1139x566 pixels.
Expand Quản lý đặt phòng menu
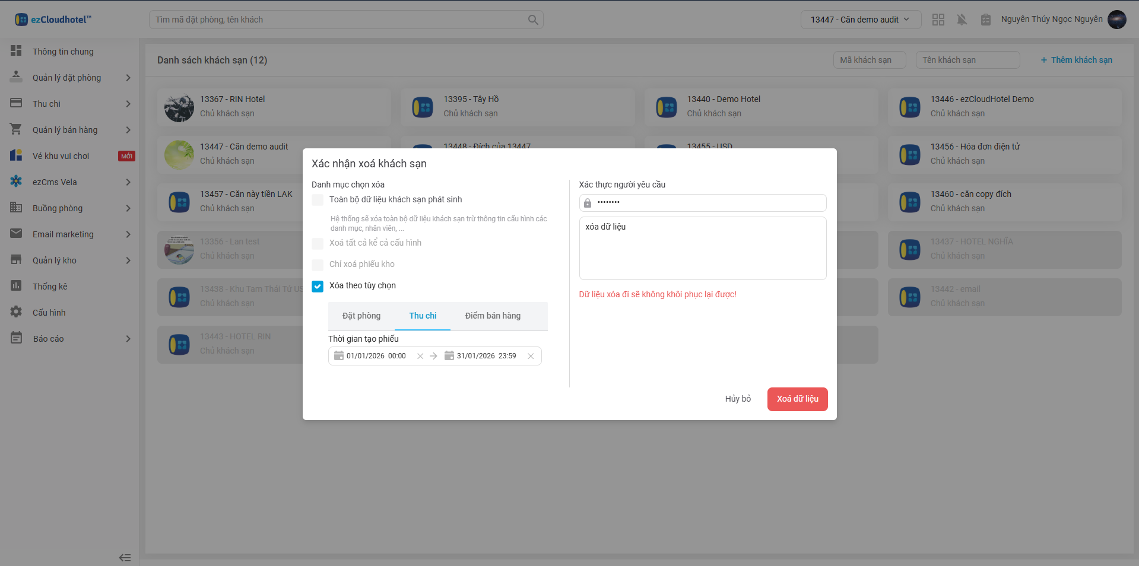pos(70,78)
